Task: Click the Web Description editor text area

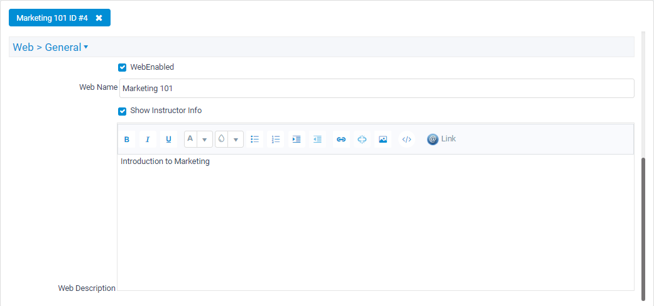Action: (x=376, y=222)
